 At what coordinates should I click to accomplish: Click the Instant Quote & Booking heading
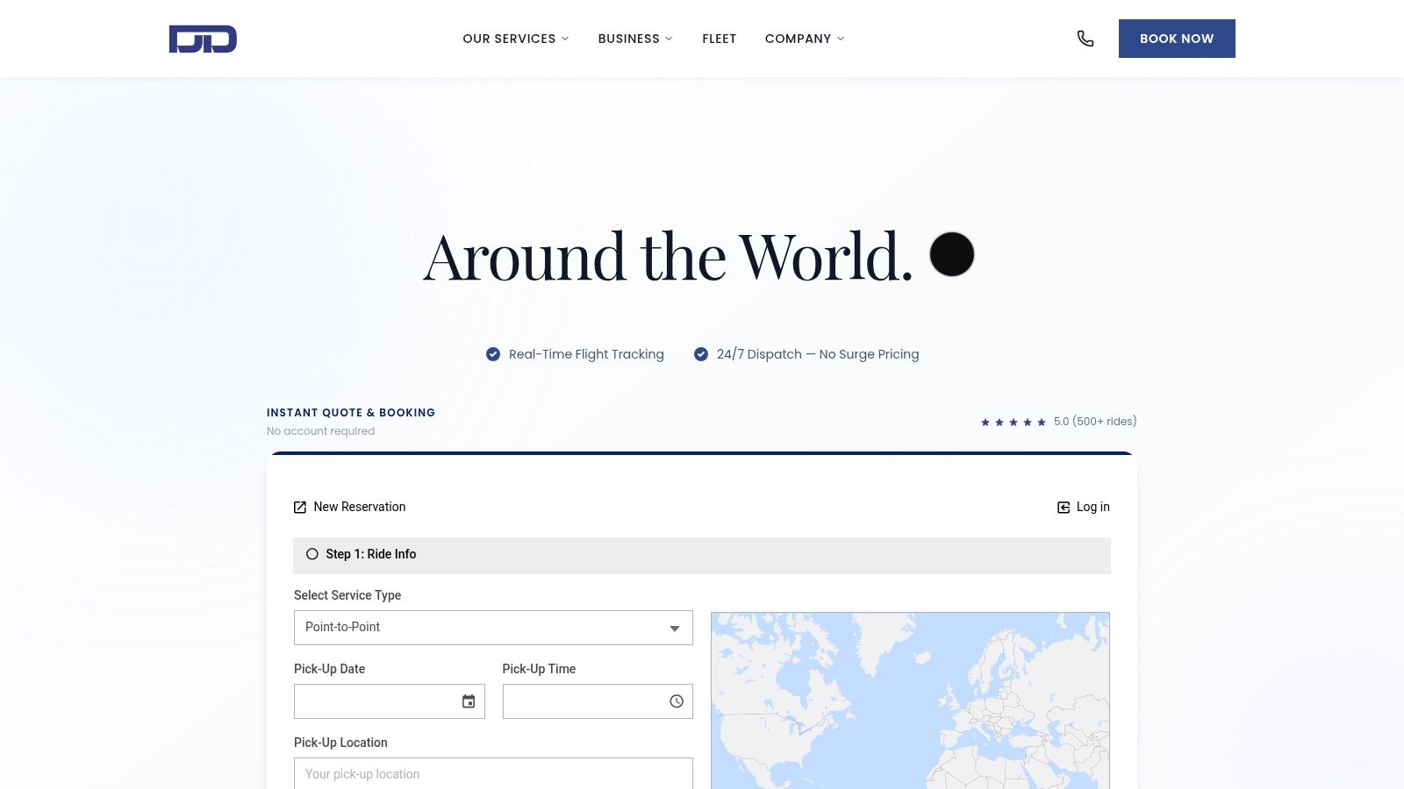point(351,412)
